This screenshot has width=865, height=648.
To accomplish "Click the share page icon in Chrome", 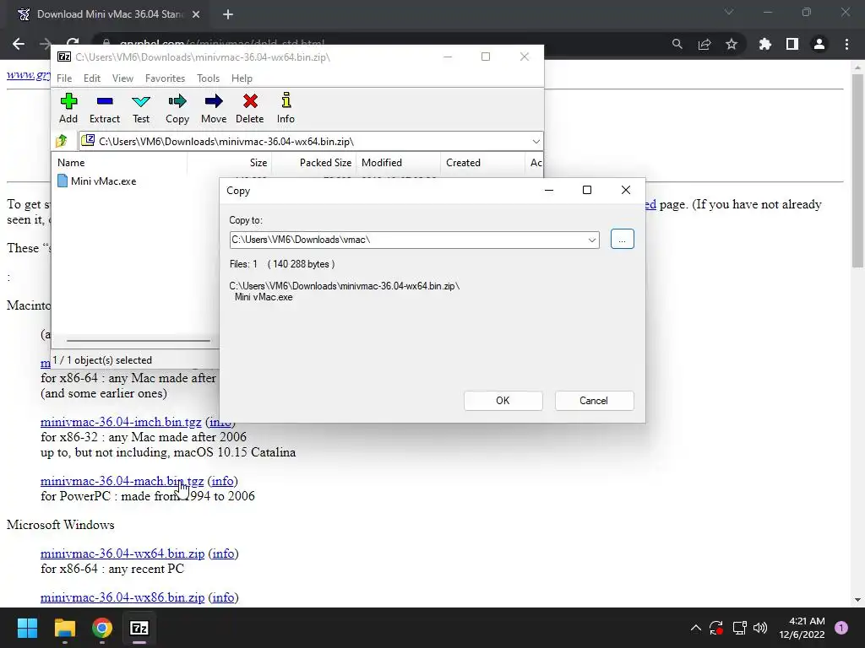I will pos(705,44).
